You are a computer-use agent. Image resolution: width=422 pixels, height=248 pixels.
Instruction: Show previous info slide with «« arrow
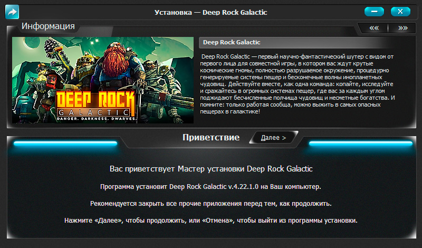pos(374,28)
